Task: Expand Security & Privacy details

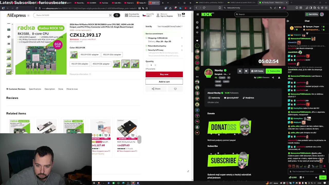Action: tap(182, 50)
